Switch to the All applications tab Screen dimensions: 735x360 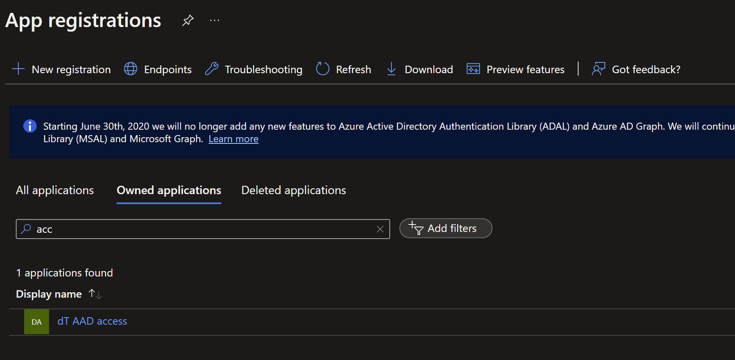coord(55,190)
